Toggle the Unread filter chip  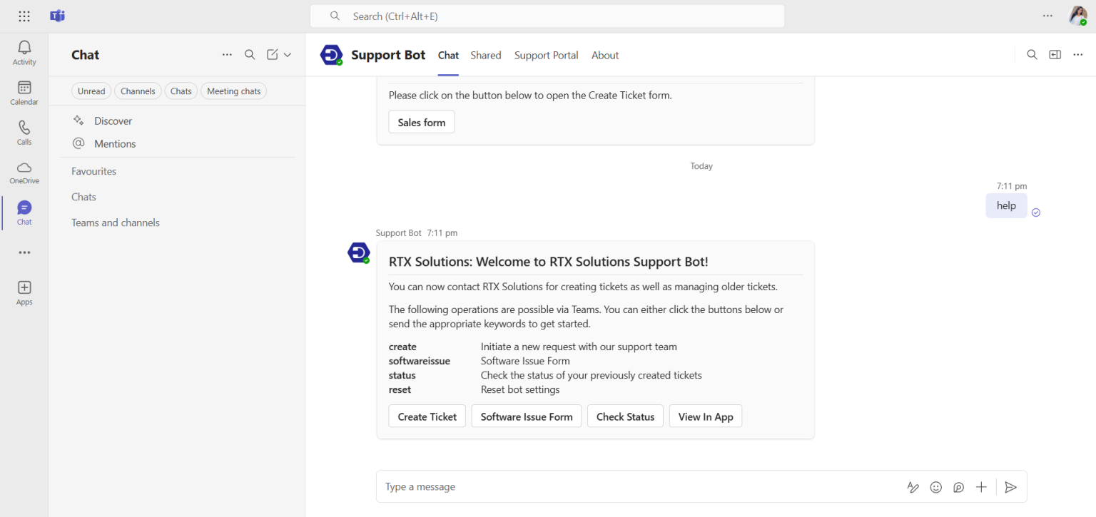(91, 91)
